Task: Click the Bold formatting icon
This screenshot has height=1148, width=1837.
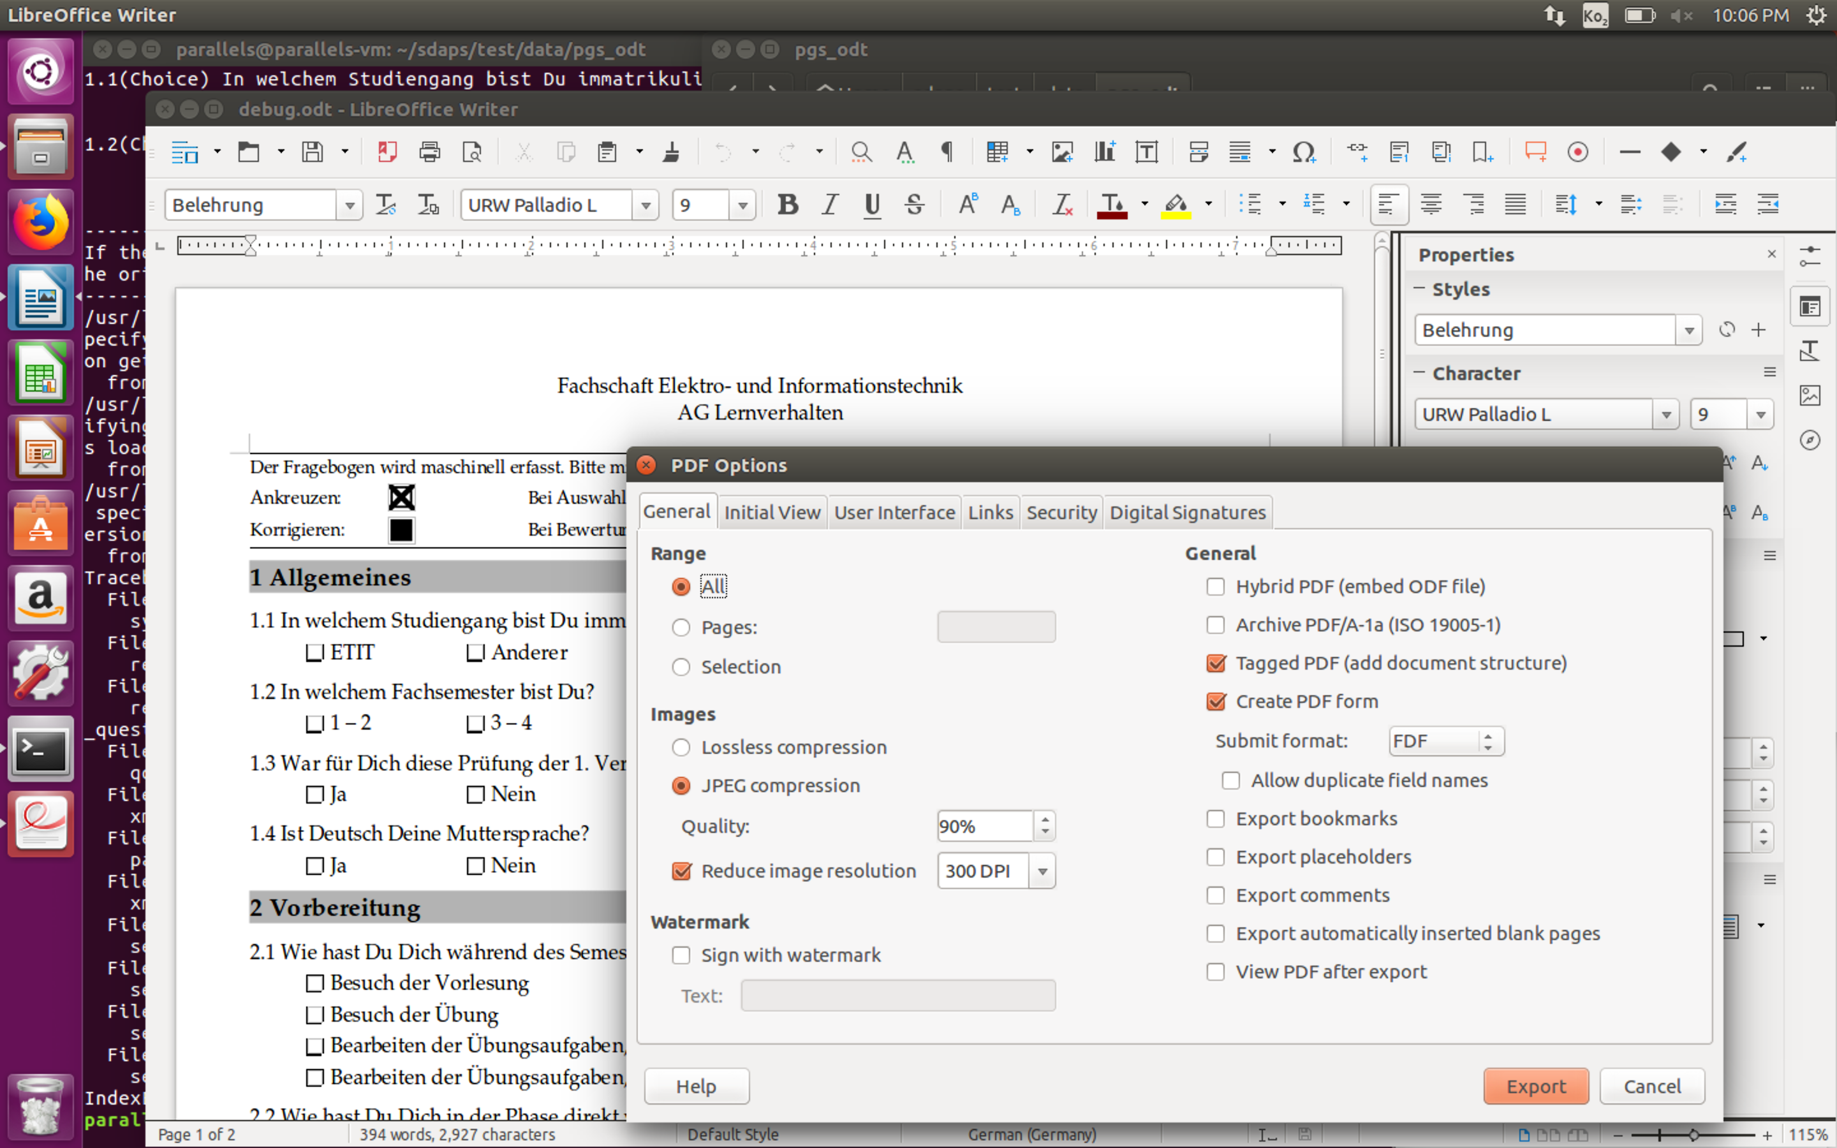Action: tap(787, 204)
